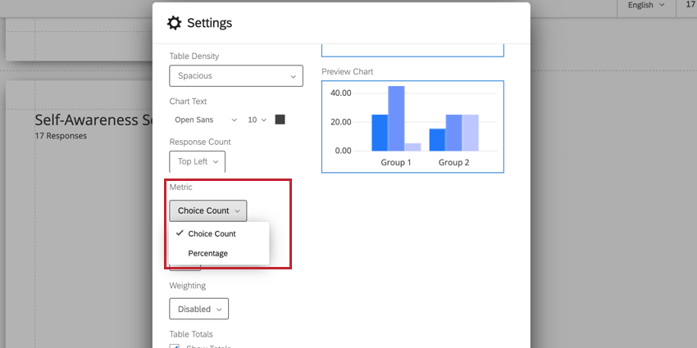This screenshot has height=348, width=697.
Task: Click the Settings gear icon
Action: pyautogui.click(x=174, y=23)
